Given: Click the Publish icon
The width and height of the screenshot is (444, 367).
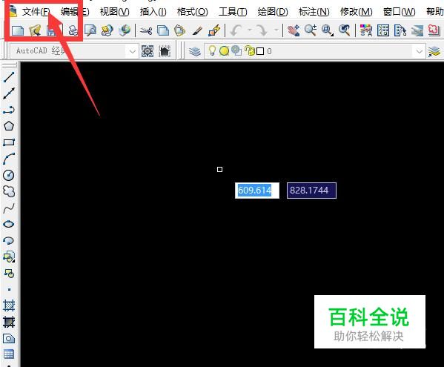Looking at the screenshot, I should (107, 30).
